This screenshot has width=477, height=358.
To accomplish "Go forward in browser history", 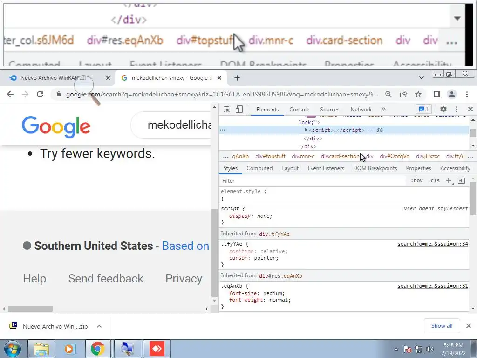I will point(25,94).
